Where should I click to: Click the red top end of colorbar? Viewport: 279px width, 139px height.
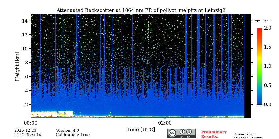click(259, 29)
